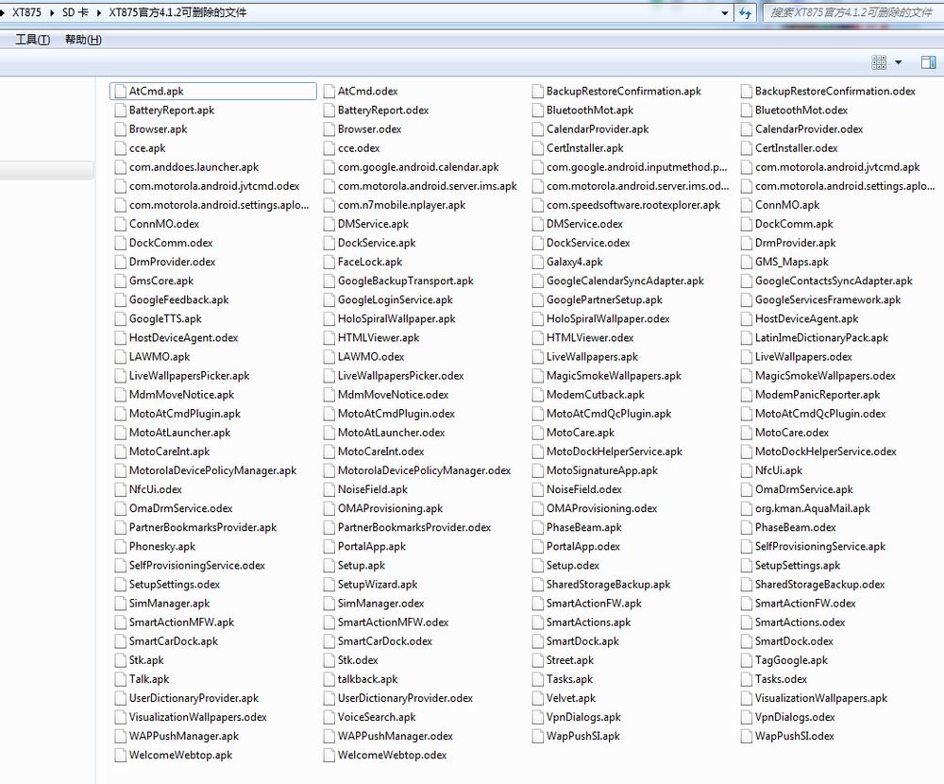Select file name GoogleLoginService.apk
The width and height of the screenshot is (944, 784).
coord(395,300)
